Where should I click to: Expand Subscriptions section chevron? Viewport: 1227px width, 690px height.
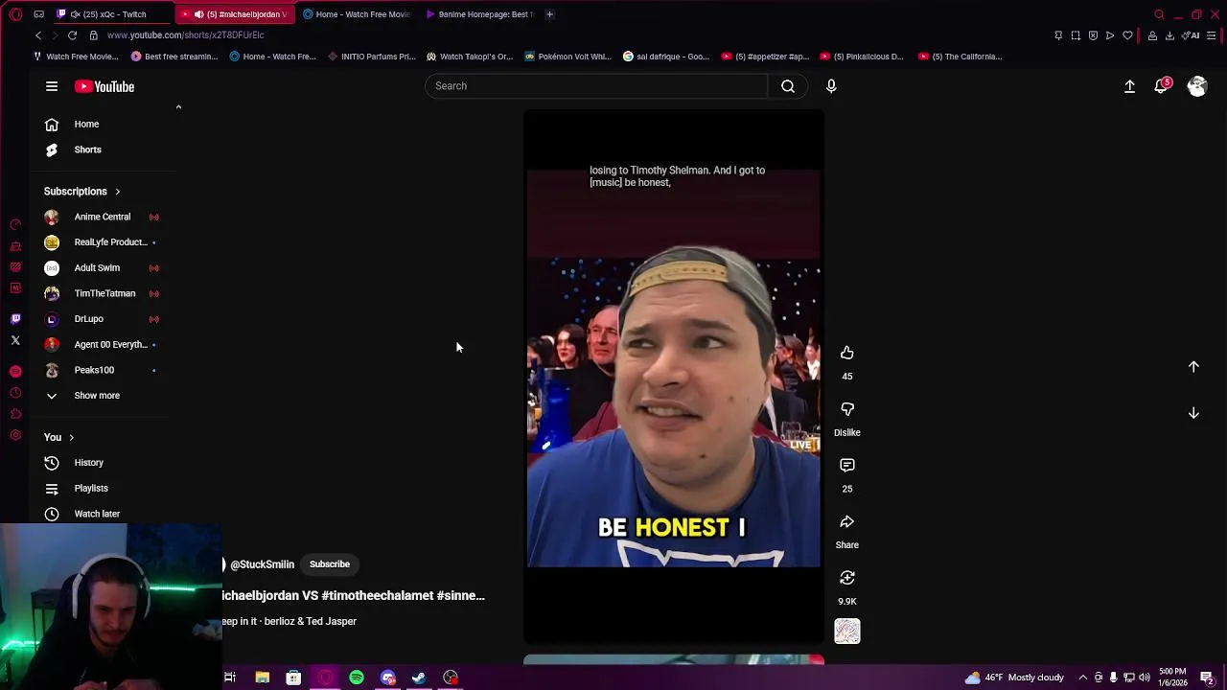pos(118,192)
